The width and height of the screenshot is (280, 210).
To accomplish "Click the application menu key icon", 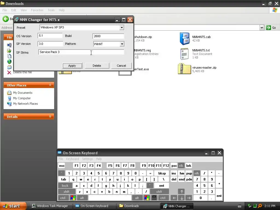I will [154, 198].
